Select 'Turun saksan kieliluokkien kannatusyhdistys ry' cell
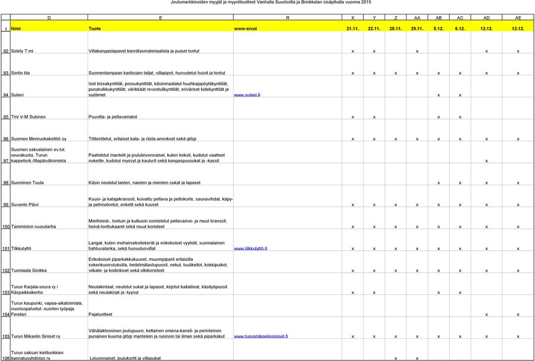This screenshot has width=535, height=361. 49,350
